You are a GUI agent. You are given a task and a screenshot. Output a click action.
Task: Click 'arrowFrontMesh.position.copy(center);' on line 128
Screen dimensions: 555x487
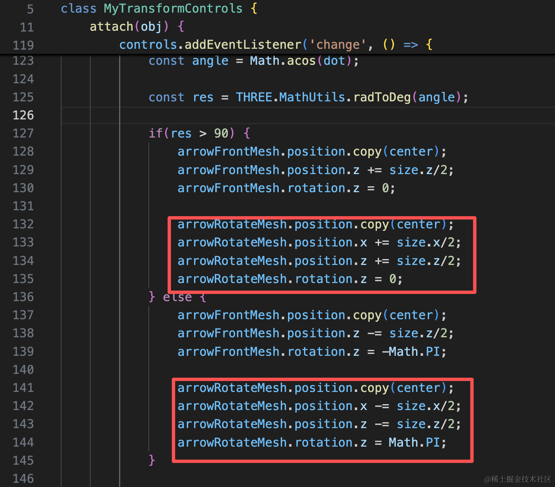point(312,151)
